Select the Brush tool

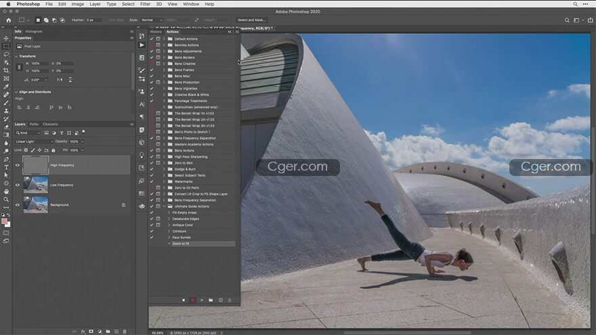point(6,103)
